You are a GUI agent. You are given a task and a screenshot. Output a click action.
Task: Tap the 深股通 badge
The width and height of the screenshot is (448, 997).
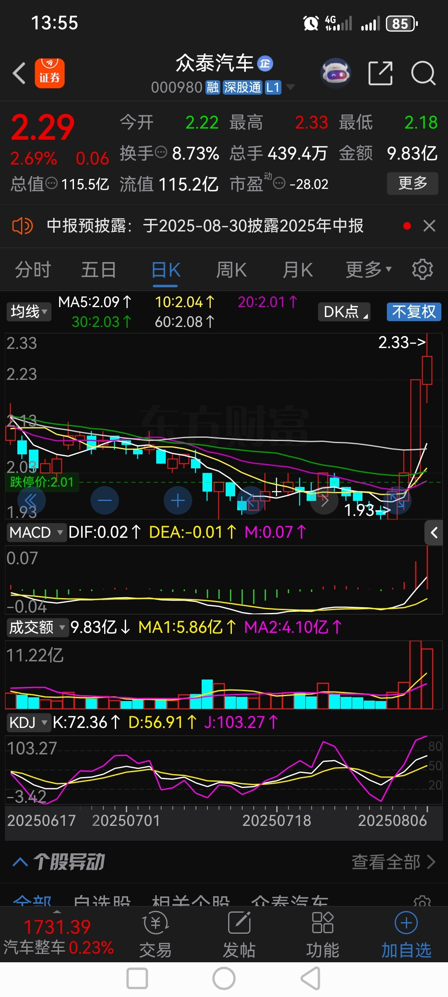(242, 87)
